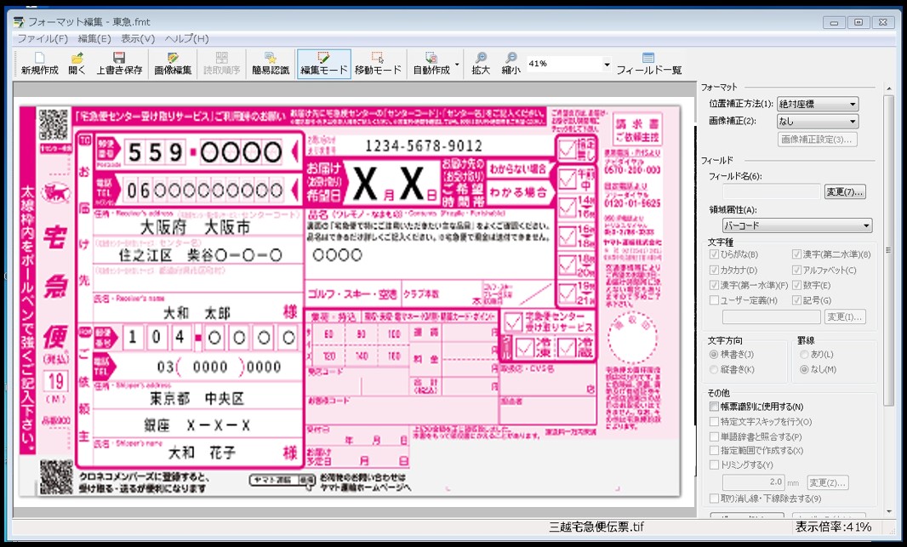Enable the ユーザー定義(H) checkbox

tap(715, 300)
